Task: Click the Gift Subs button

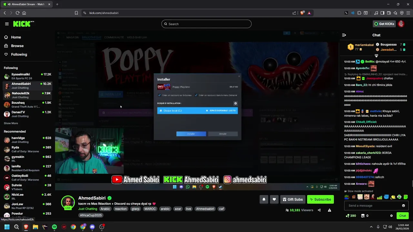Action: 293,199
